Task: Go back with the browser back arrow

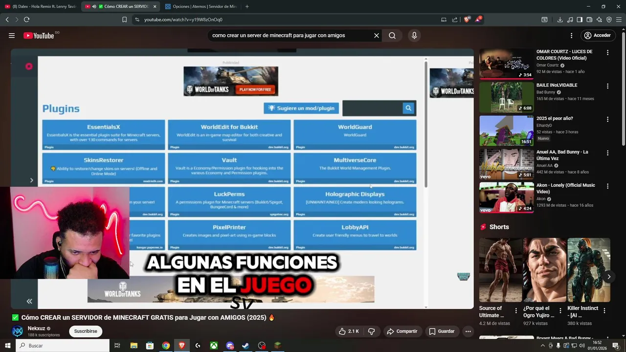Action: 7,20
